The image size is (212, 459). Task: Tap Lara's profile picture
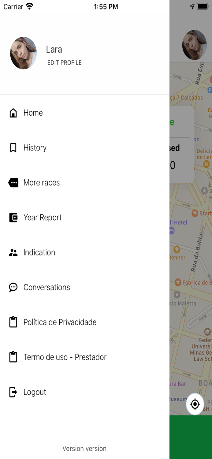click(x=23, y=53)
